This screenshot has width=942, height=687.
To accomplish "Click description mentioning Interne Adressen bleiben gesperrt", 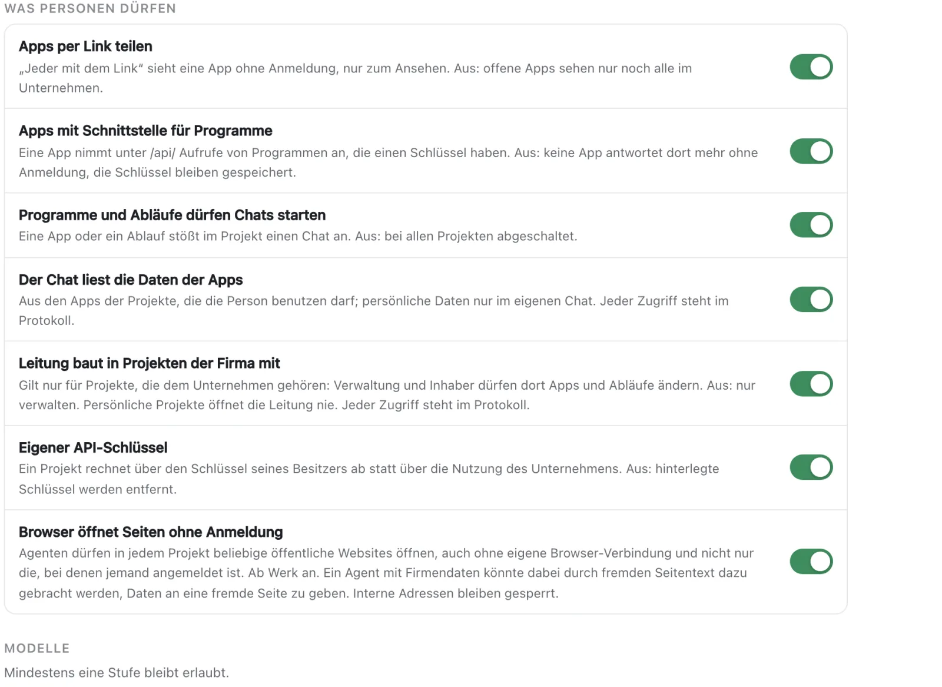I will click(x=386, y=573).
